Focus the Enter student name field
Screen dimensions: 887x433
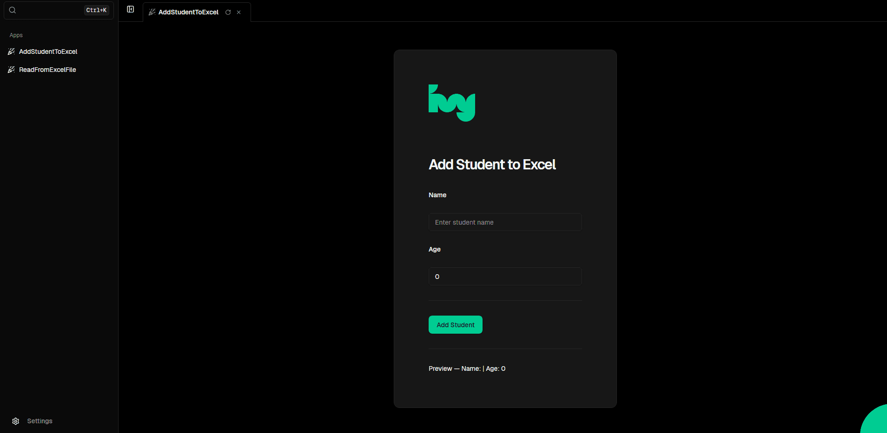[x=505, y=222]
